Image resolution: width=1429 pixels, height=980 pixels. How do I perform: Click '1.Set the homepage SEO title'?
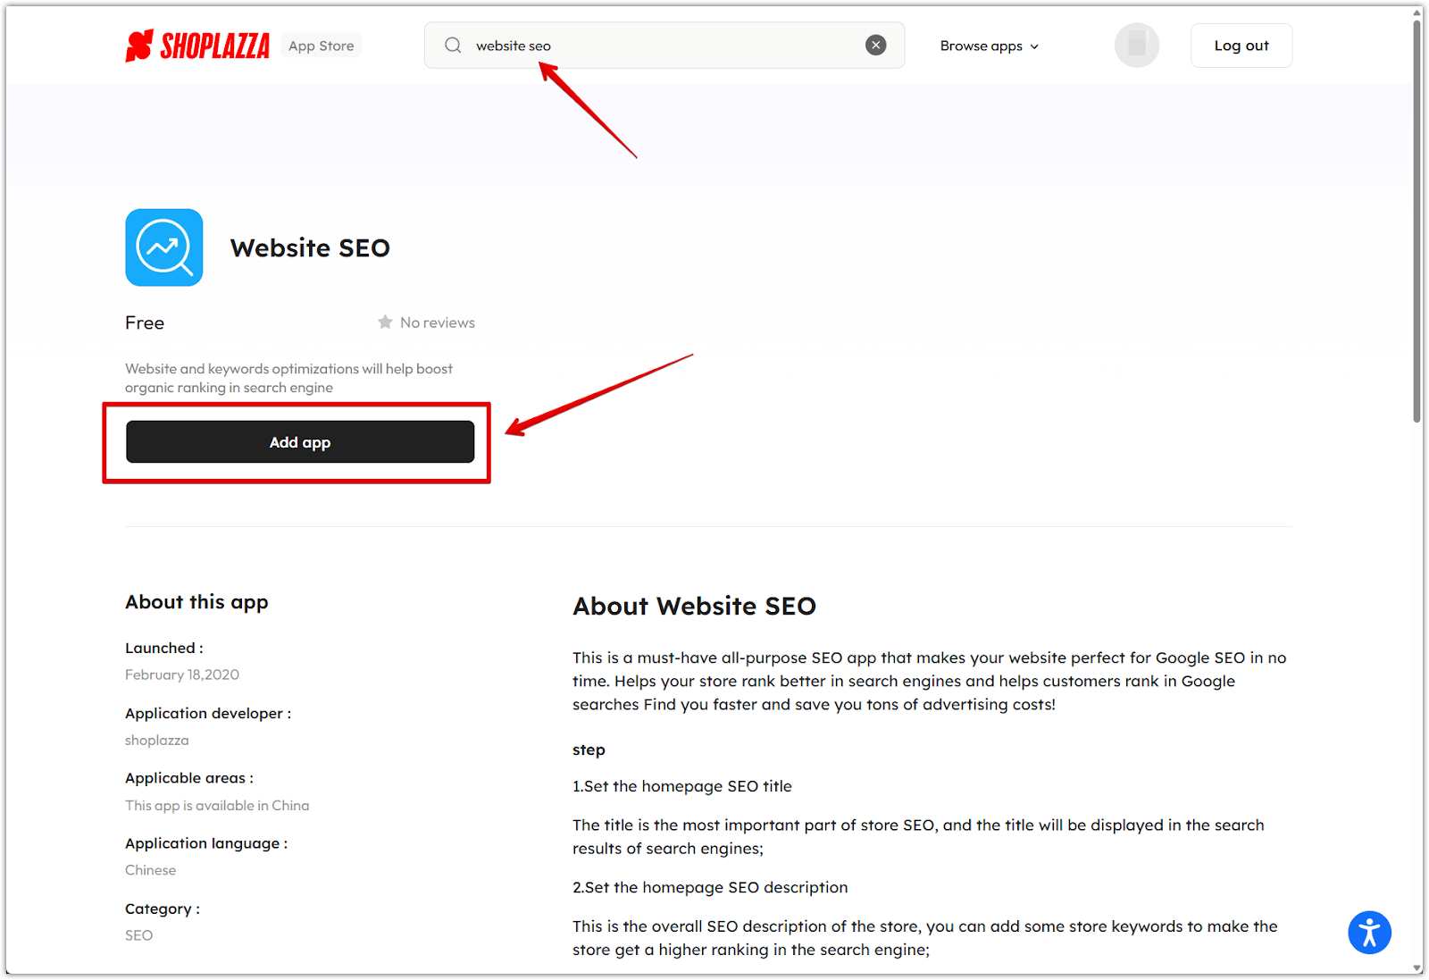[x=682, y=786]
